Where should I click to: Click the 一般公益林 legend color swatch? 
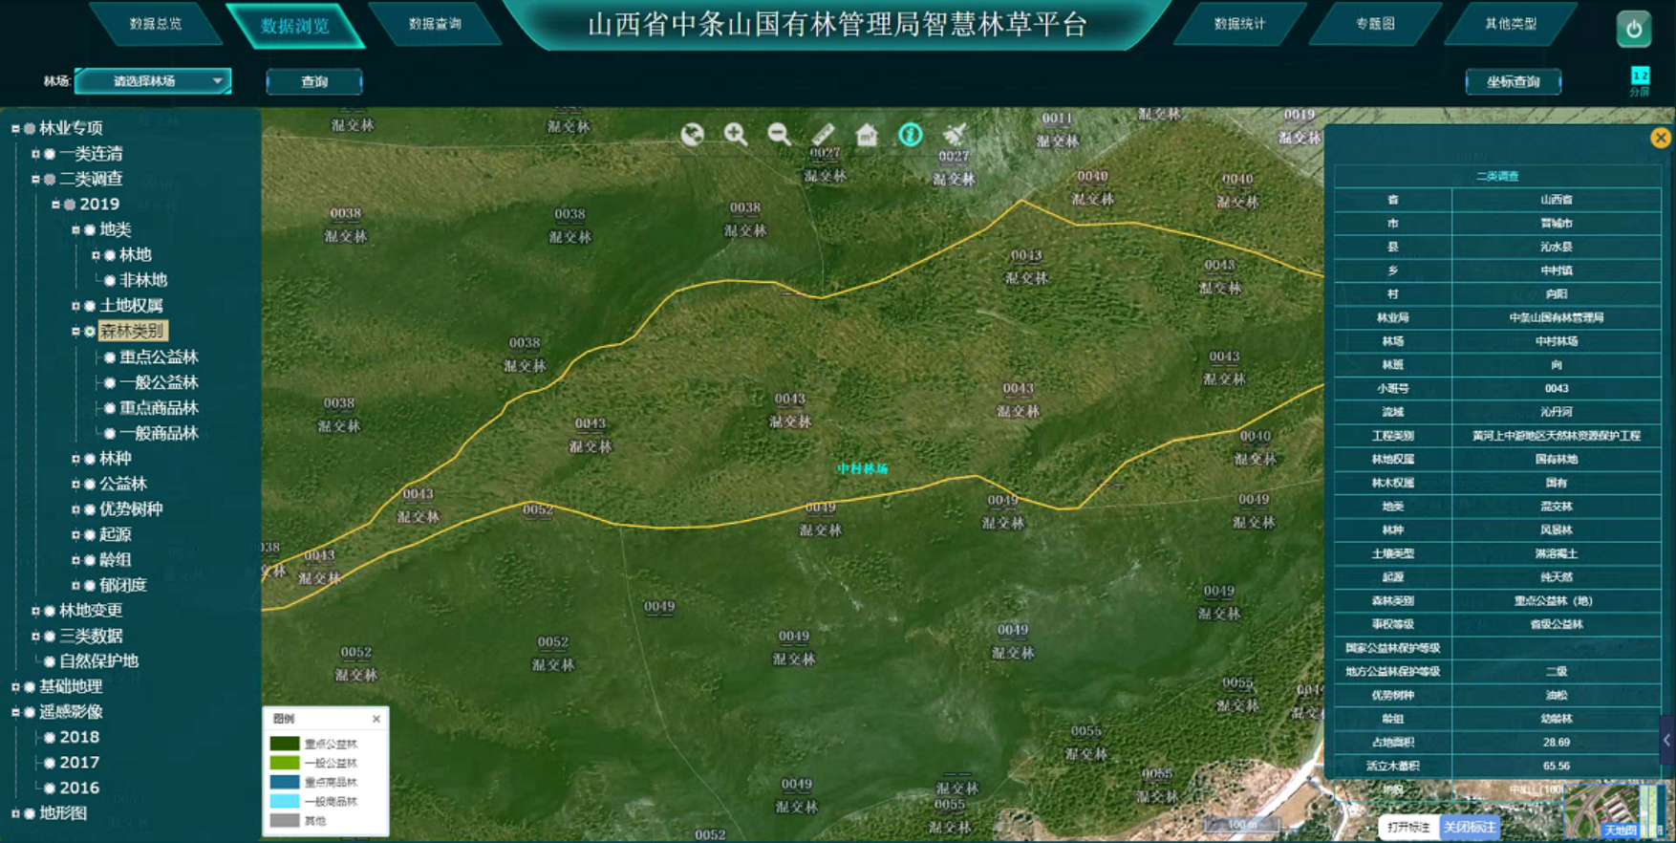point(285,763)
